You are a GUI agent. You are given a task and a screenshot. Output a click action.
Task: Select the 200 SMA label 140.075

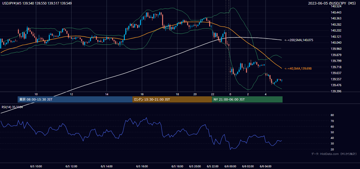coord(299,40)
